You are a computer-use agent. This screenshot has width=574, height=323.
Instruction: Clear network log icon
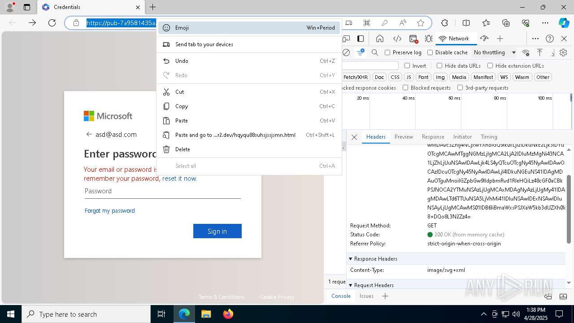click(346, 52)
